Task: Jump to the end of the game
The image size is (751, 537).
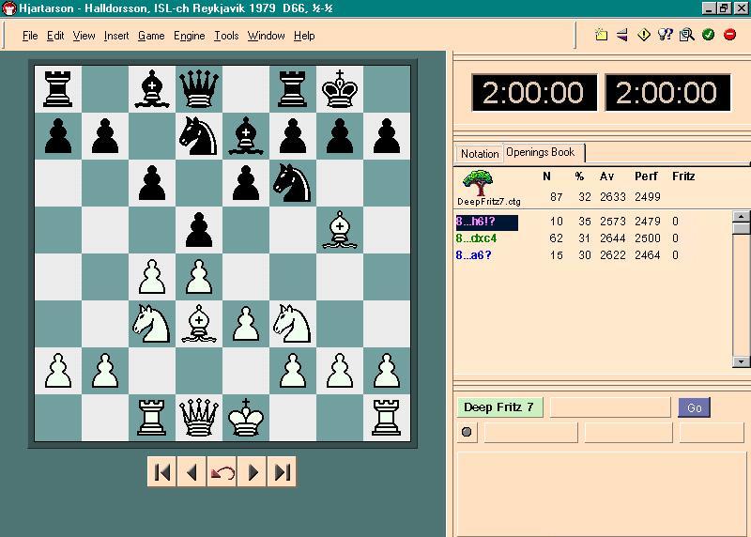Action: (x=282, y=472)
